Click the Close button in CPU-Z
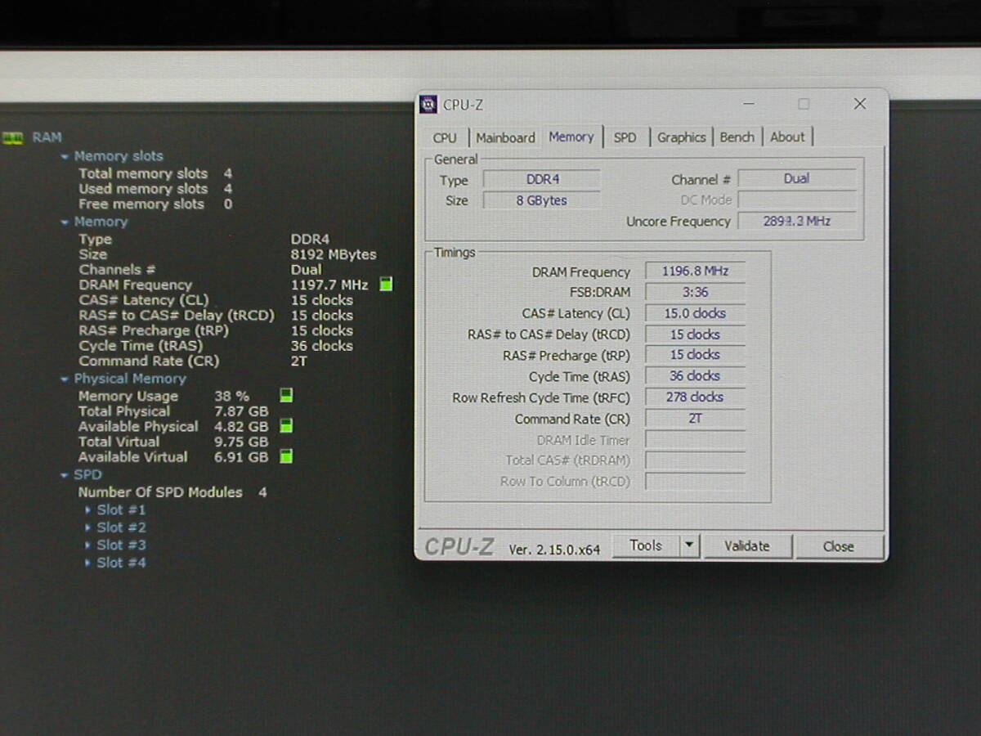This screenshot has height=736, width=981. point(839,546)
